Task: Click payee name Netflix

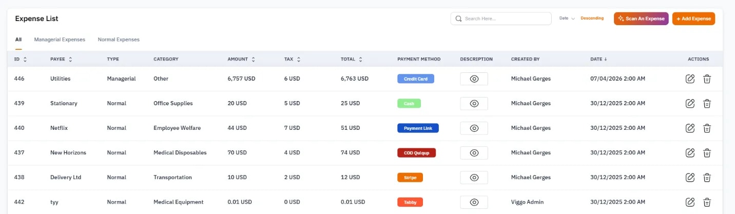Action: pos(60,128)
